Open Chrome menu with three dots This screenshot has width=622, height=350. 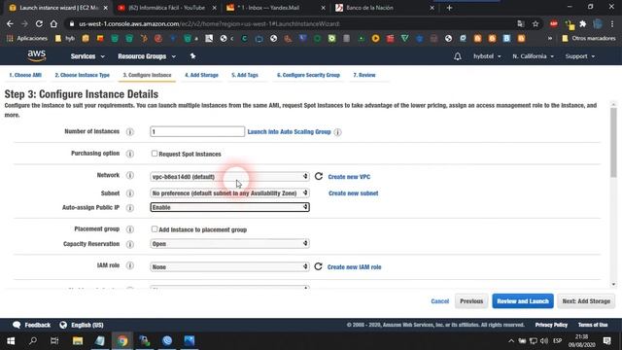[612, 23]
